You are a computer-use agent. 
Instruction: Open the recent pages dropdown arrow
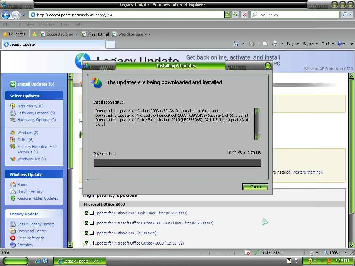tap(23, 15)
